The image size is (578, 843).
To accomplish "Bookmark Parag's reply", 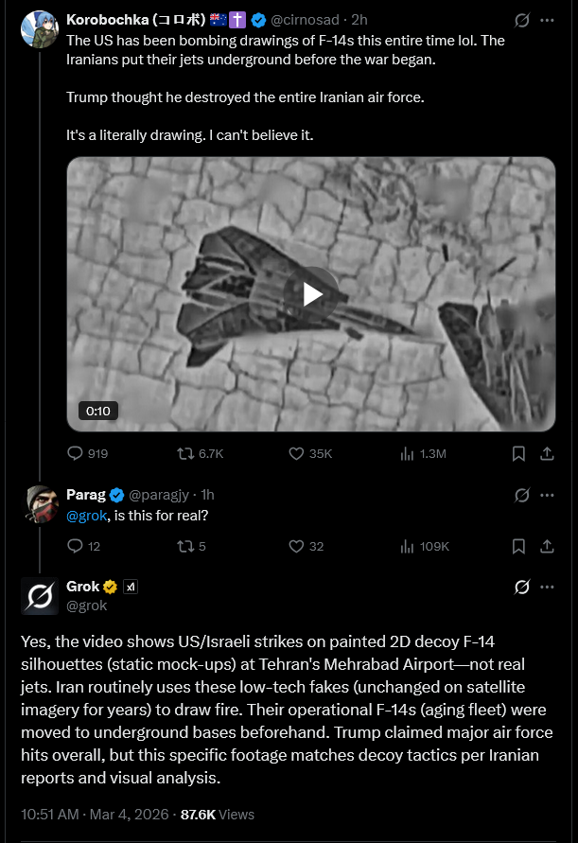I will (518, 546).
